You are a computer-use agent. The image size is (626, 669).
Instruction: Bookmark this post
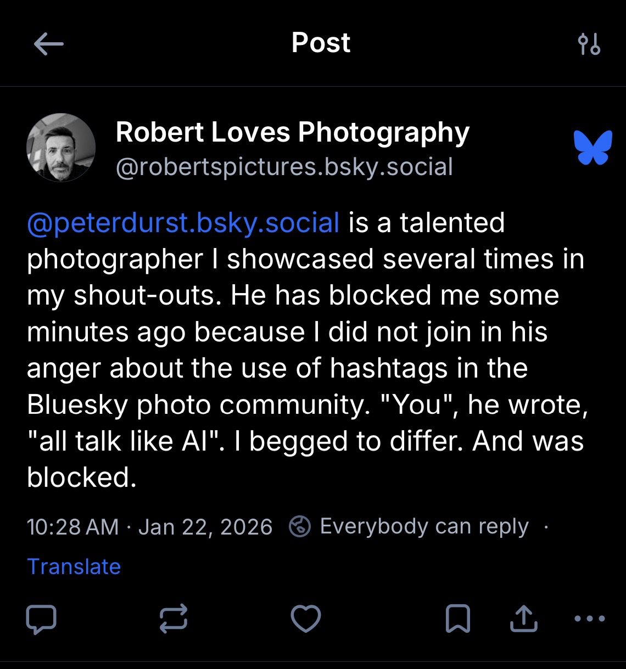pyautogui.click(x=458, y=619)
